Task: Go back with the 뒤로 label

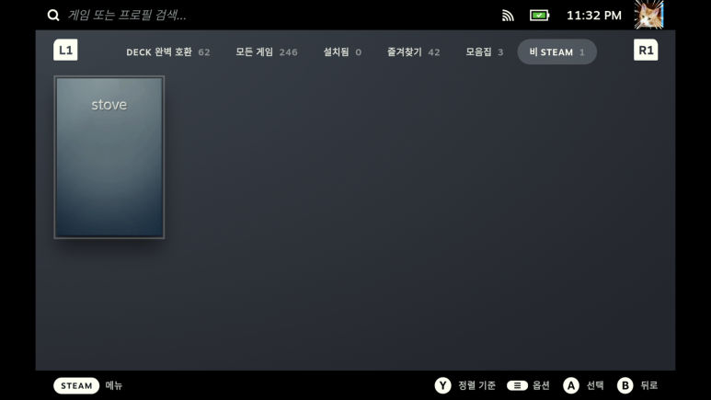Action: [x=648, y=385]
